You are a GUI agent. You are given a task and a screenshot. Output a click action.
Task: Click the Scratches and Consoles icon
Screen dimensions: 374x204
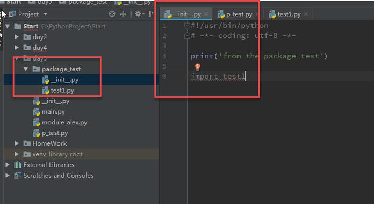click(x=18, y=176)
